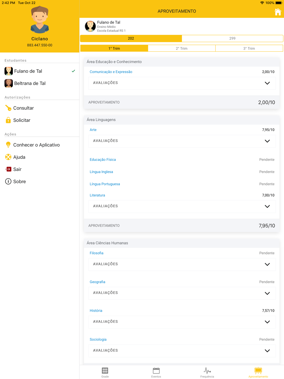Screen dimensions: 284x379
Task: Check Wi-Fi indicator in status bar
Action: 262,3
